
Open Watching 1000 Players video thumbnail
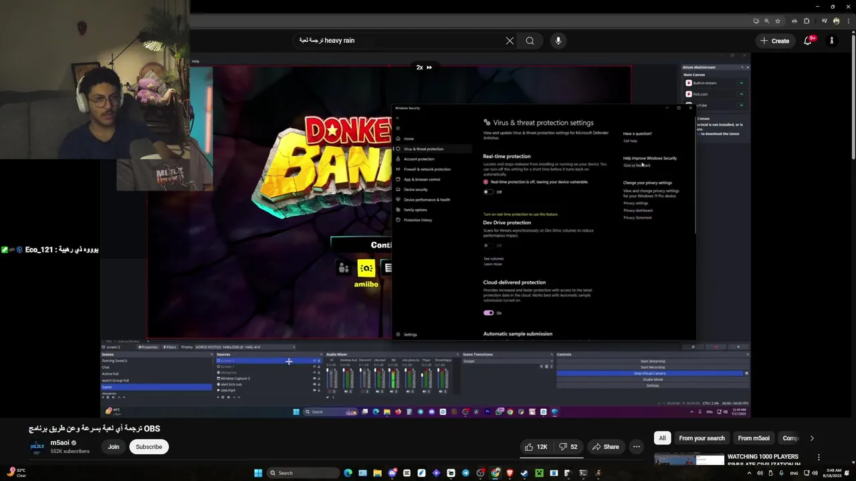pyautogui.click(x=689, y=459)
